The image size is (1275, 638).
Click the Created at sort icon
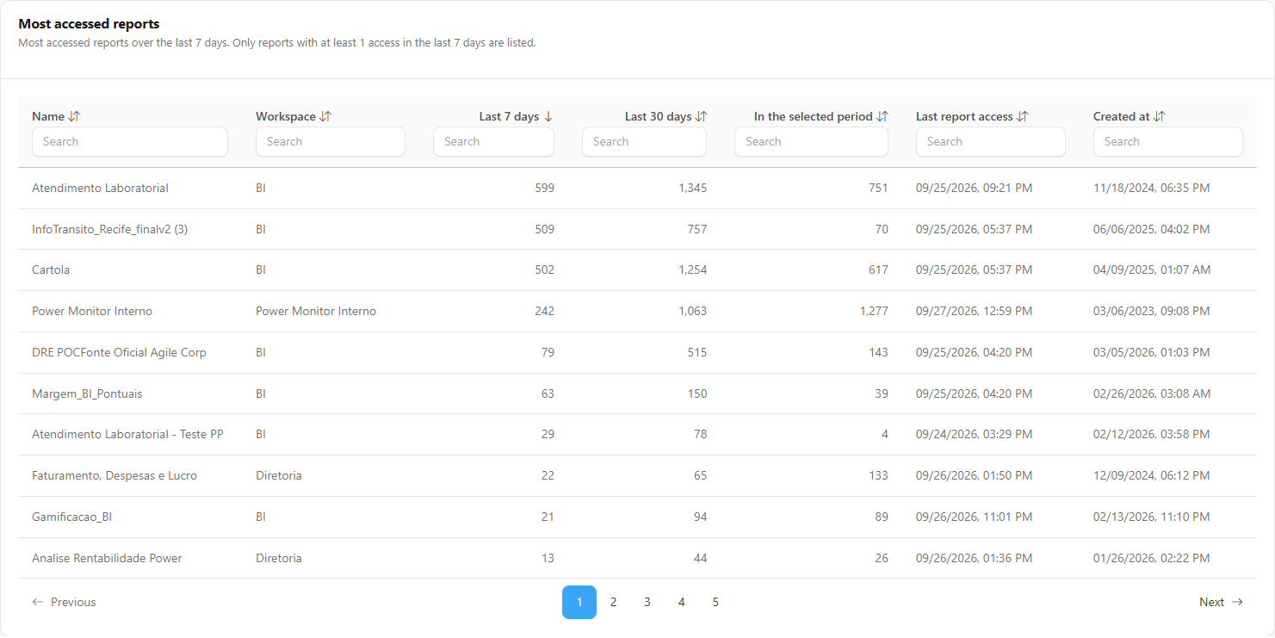tap(1159, 116)
